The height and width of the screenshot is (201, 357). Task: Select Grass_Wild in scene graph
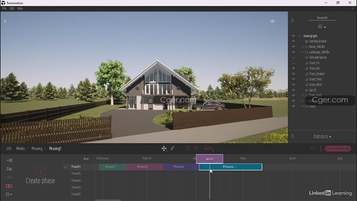click(315, 84)
